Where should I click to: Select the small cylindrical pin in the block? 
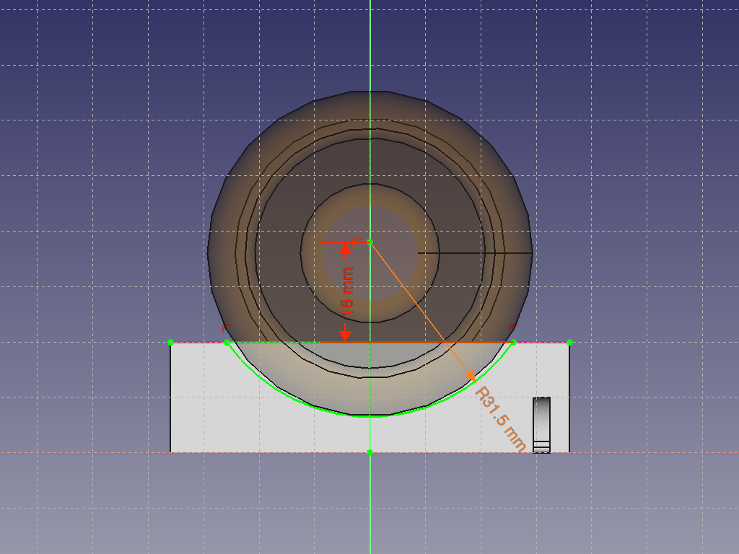point(541,425)
